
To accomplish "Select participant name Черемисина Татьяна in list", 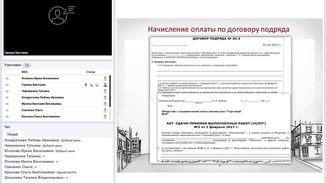I will click(x=35, y=91).
